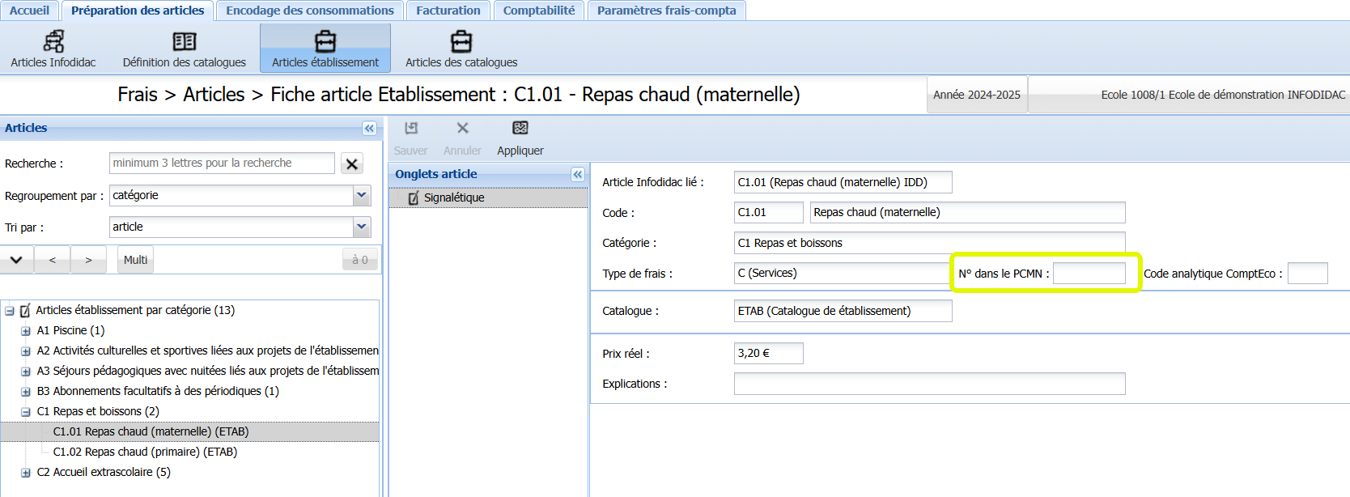Click the Multi button

136,260
